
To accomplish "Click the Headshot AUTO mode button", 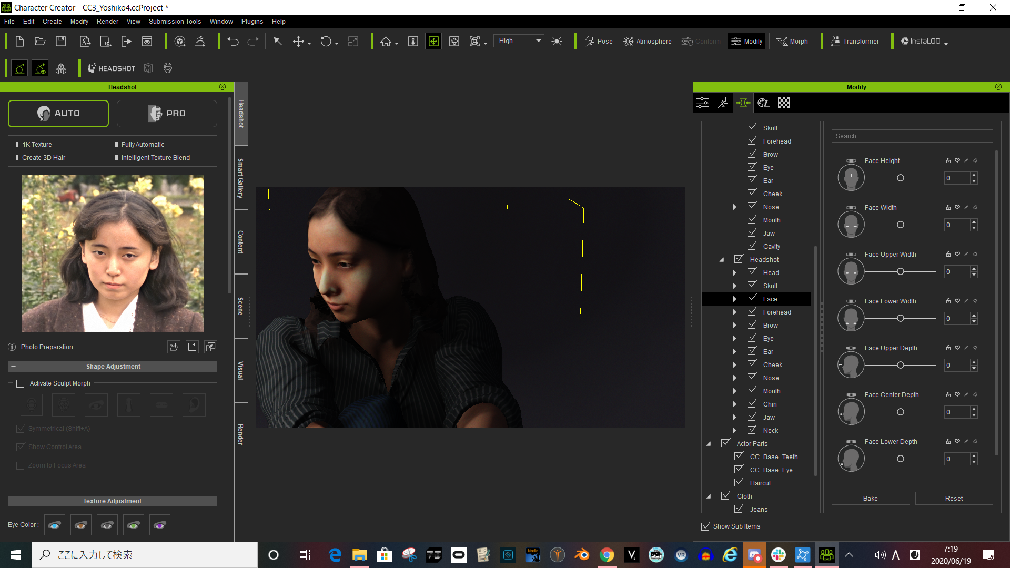I will pos(58,113).
